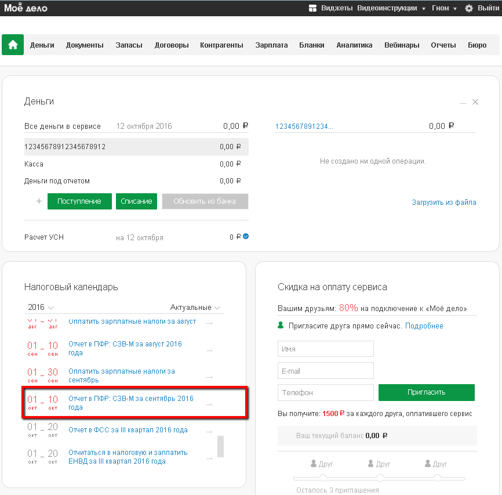Open Отчитаться в налоговую ЕНВД link
The width and height of the screenshot is (502, 495).
pos(128,457)
